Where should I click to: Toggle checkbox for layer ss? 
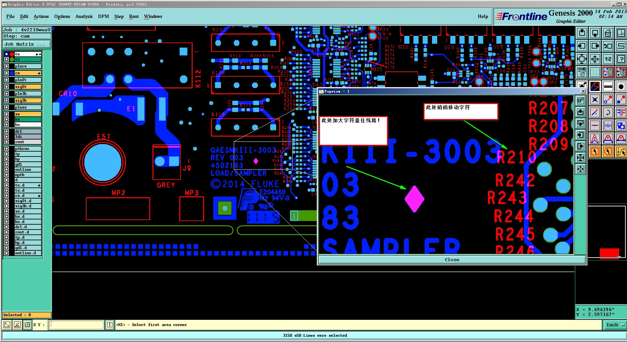click(x=7, y=114)
